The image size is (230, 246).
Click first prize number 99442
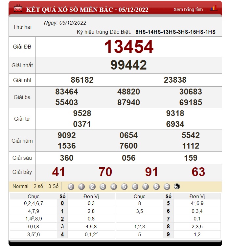tap(128, 65)
